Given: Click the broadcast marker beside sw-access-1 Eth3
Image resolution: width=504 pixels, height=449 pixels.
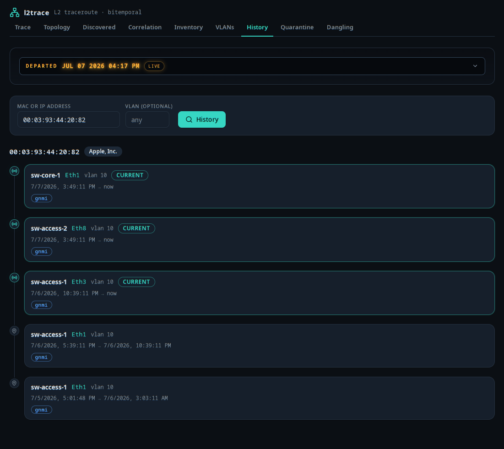Looking at the screenshot, I should [x=15, y=278].
